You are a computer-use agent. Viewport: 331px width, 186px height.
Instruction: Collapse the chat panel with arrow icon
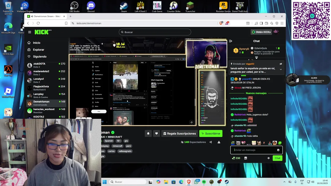pyautogui.click(x=230, y=41)
